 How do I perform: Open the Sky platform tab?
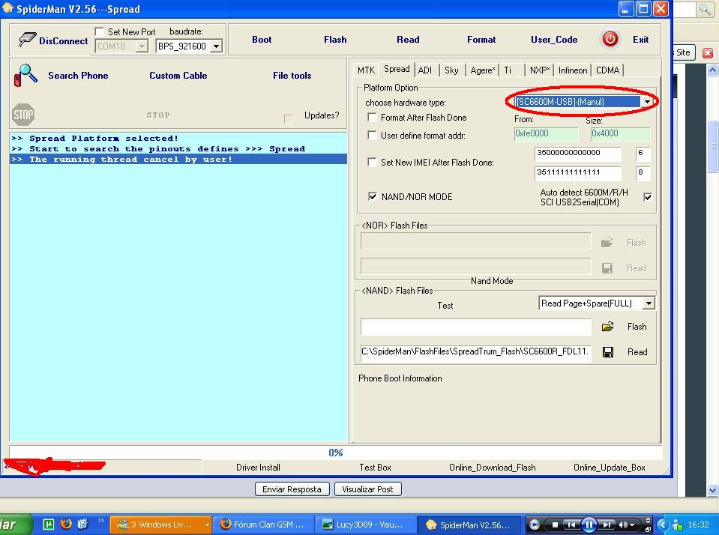tap(451, 70)
